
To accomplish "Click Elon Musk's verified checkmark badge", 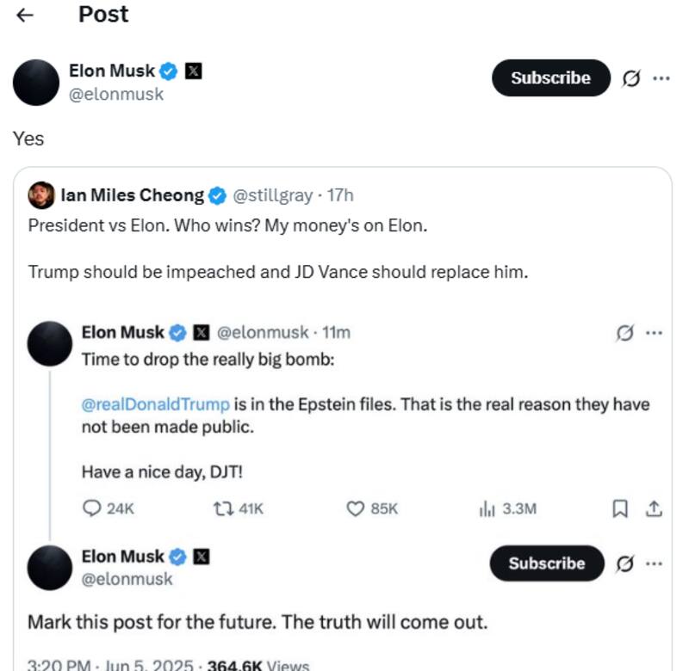I will point(169,72).
